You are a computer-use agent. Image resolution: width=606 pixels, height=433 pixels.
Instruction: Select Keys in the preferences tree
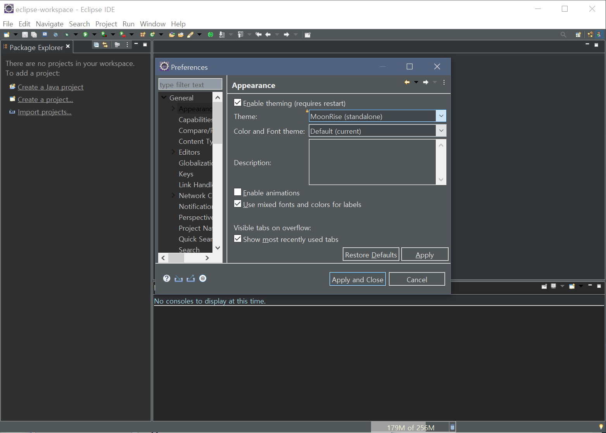click(186, 174)
